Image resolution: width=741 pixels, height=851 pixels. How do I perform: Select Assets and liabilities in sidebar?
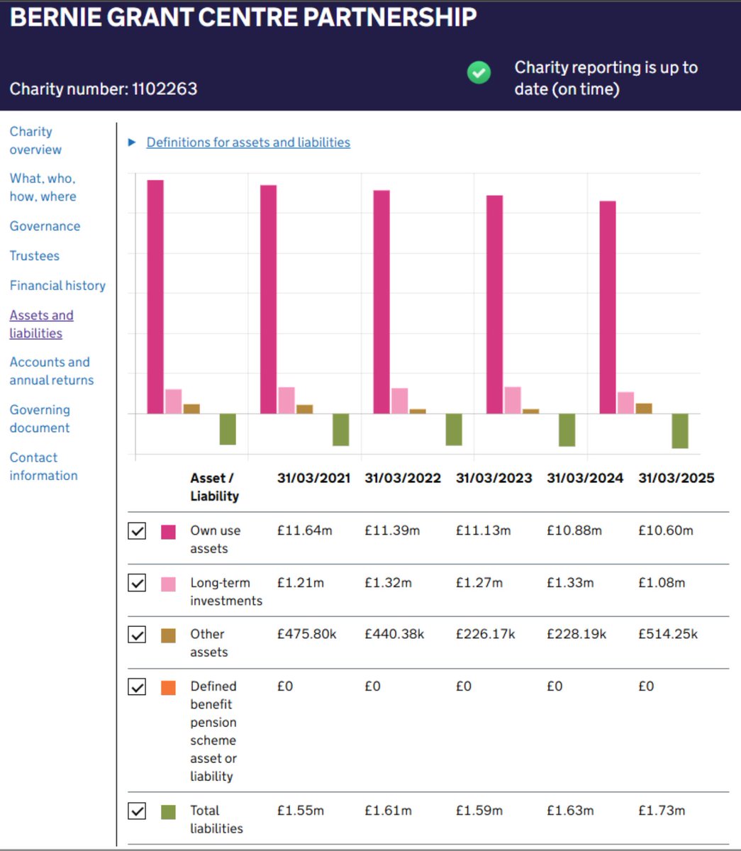(41, 324)
